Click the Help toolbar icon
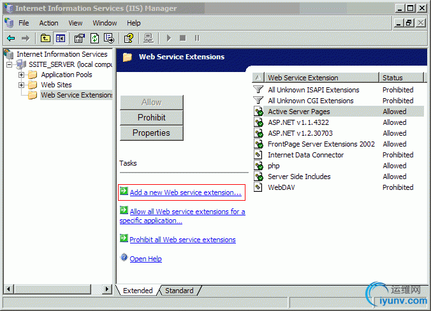This screenshot has width=431, height=311. coord(129,38)
